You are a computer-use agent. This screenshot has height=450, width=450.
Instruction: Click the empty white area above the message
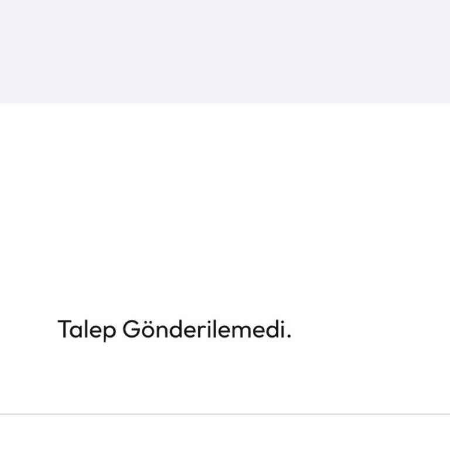(225, 205)
